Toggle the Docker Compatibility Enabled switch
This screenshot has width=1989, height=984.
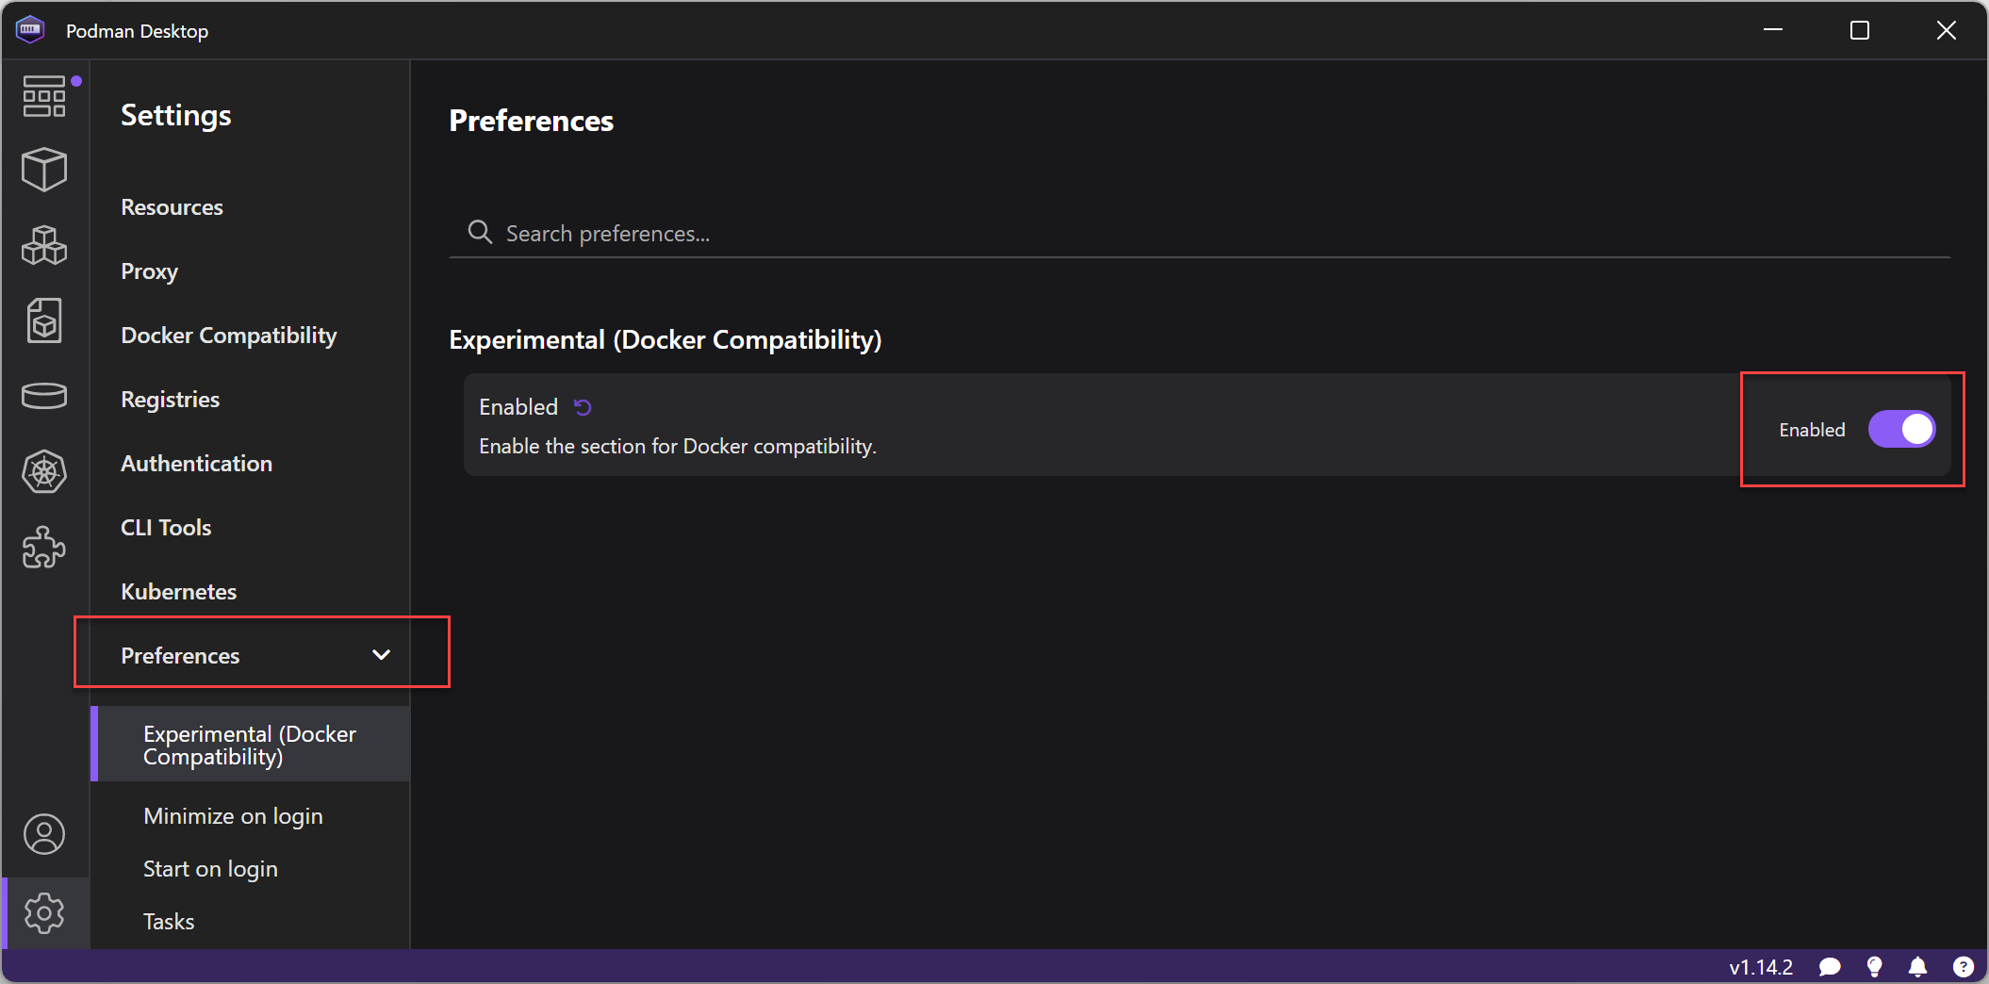[x=1901, y=430]
